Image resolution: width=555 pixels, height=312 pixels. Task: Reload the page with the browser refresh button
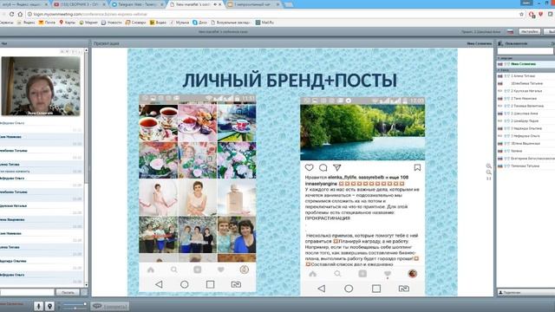(x=11, y=14)
